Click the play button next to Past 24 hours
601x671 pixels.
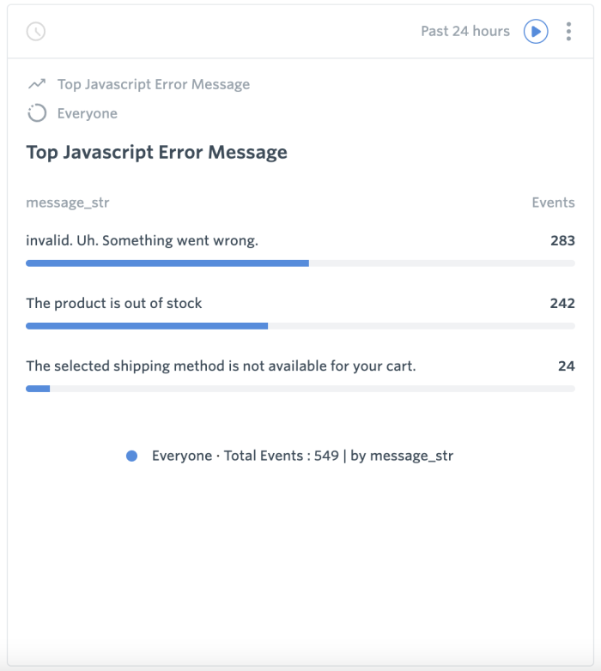coord(536,31)
